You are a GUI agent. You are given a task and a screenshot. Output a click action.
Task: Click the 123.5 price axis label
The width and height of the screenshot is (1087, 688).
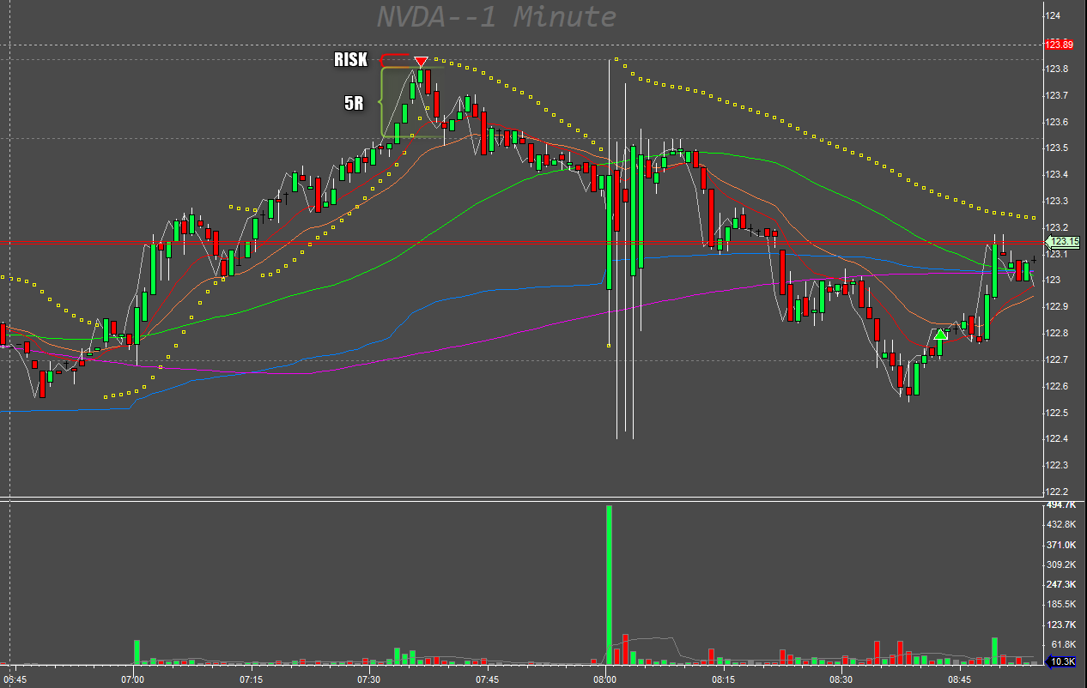[1057, 148]
